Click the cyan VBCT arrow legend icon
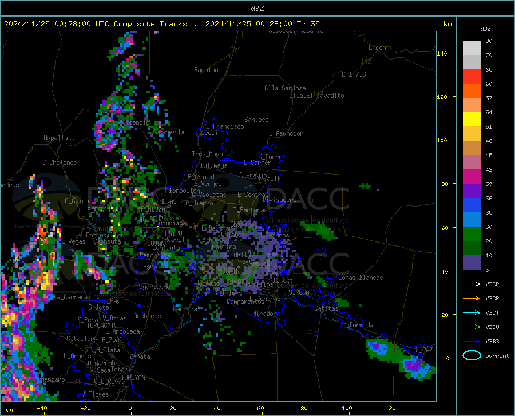Image resolution: width=515 pixels, height=416 pixels. [x=472, y=312]
